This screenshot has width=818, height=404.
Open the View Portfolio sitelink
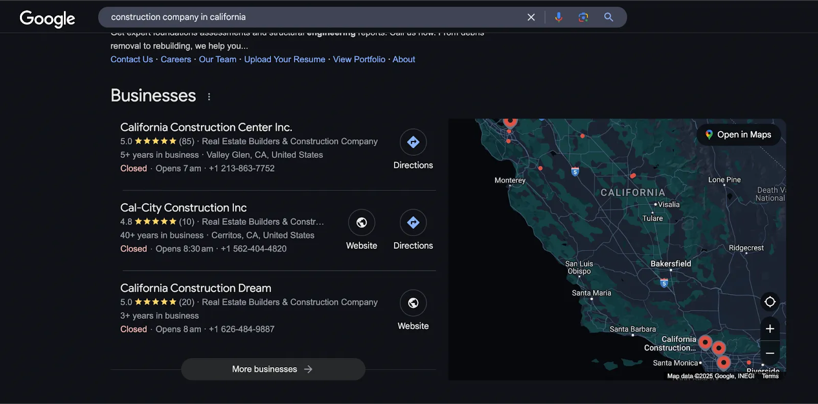359,59
